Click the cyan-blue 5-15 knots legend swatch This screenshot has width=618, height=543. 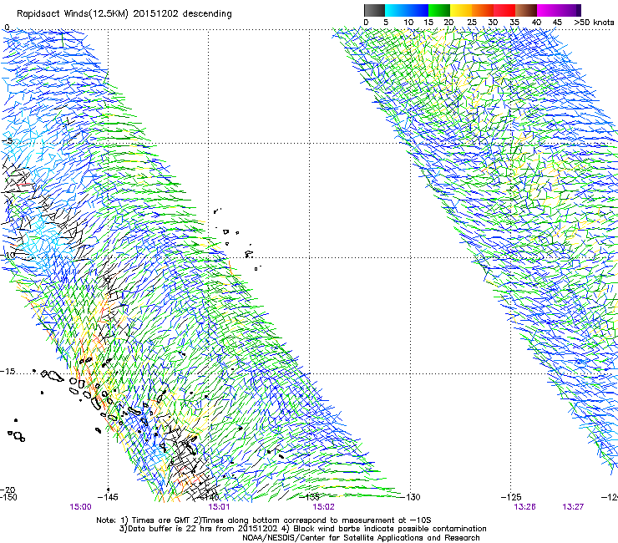407,10
